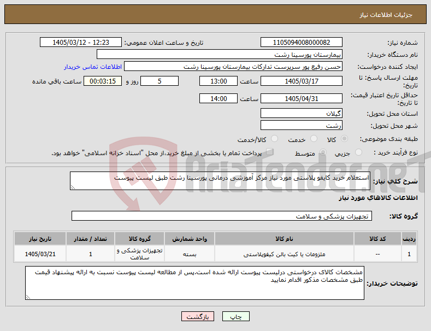Screen dimensions: 431x331
Task: Select the جزیی purchase type radio
Action: (358, 152)
